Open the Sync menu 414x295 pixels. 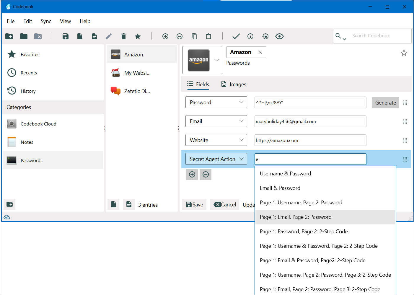click(46, 21)
